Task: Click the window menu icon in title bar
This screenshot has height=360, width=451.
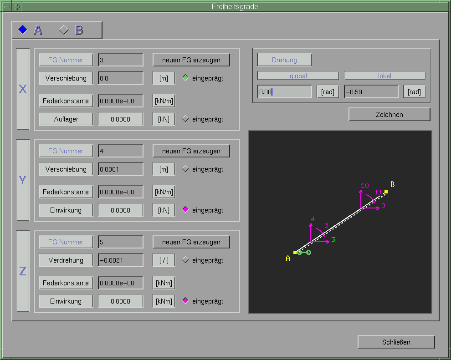Action: tap(7, 7)
